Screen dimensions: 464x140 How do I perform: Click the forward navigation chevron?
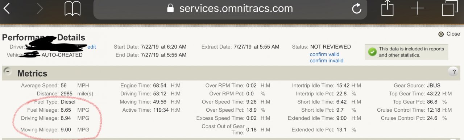pos(40,8)
